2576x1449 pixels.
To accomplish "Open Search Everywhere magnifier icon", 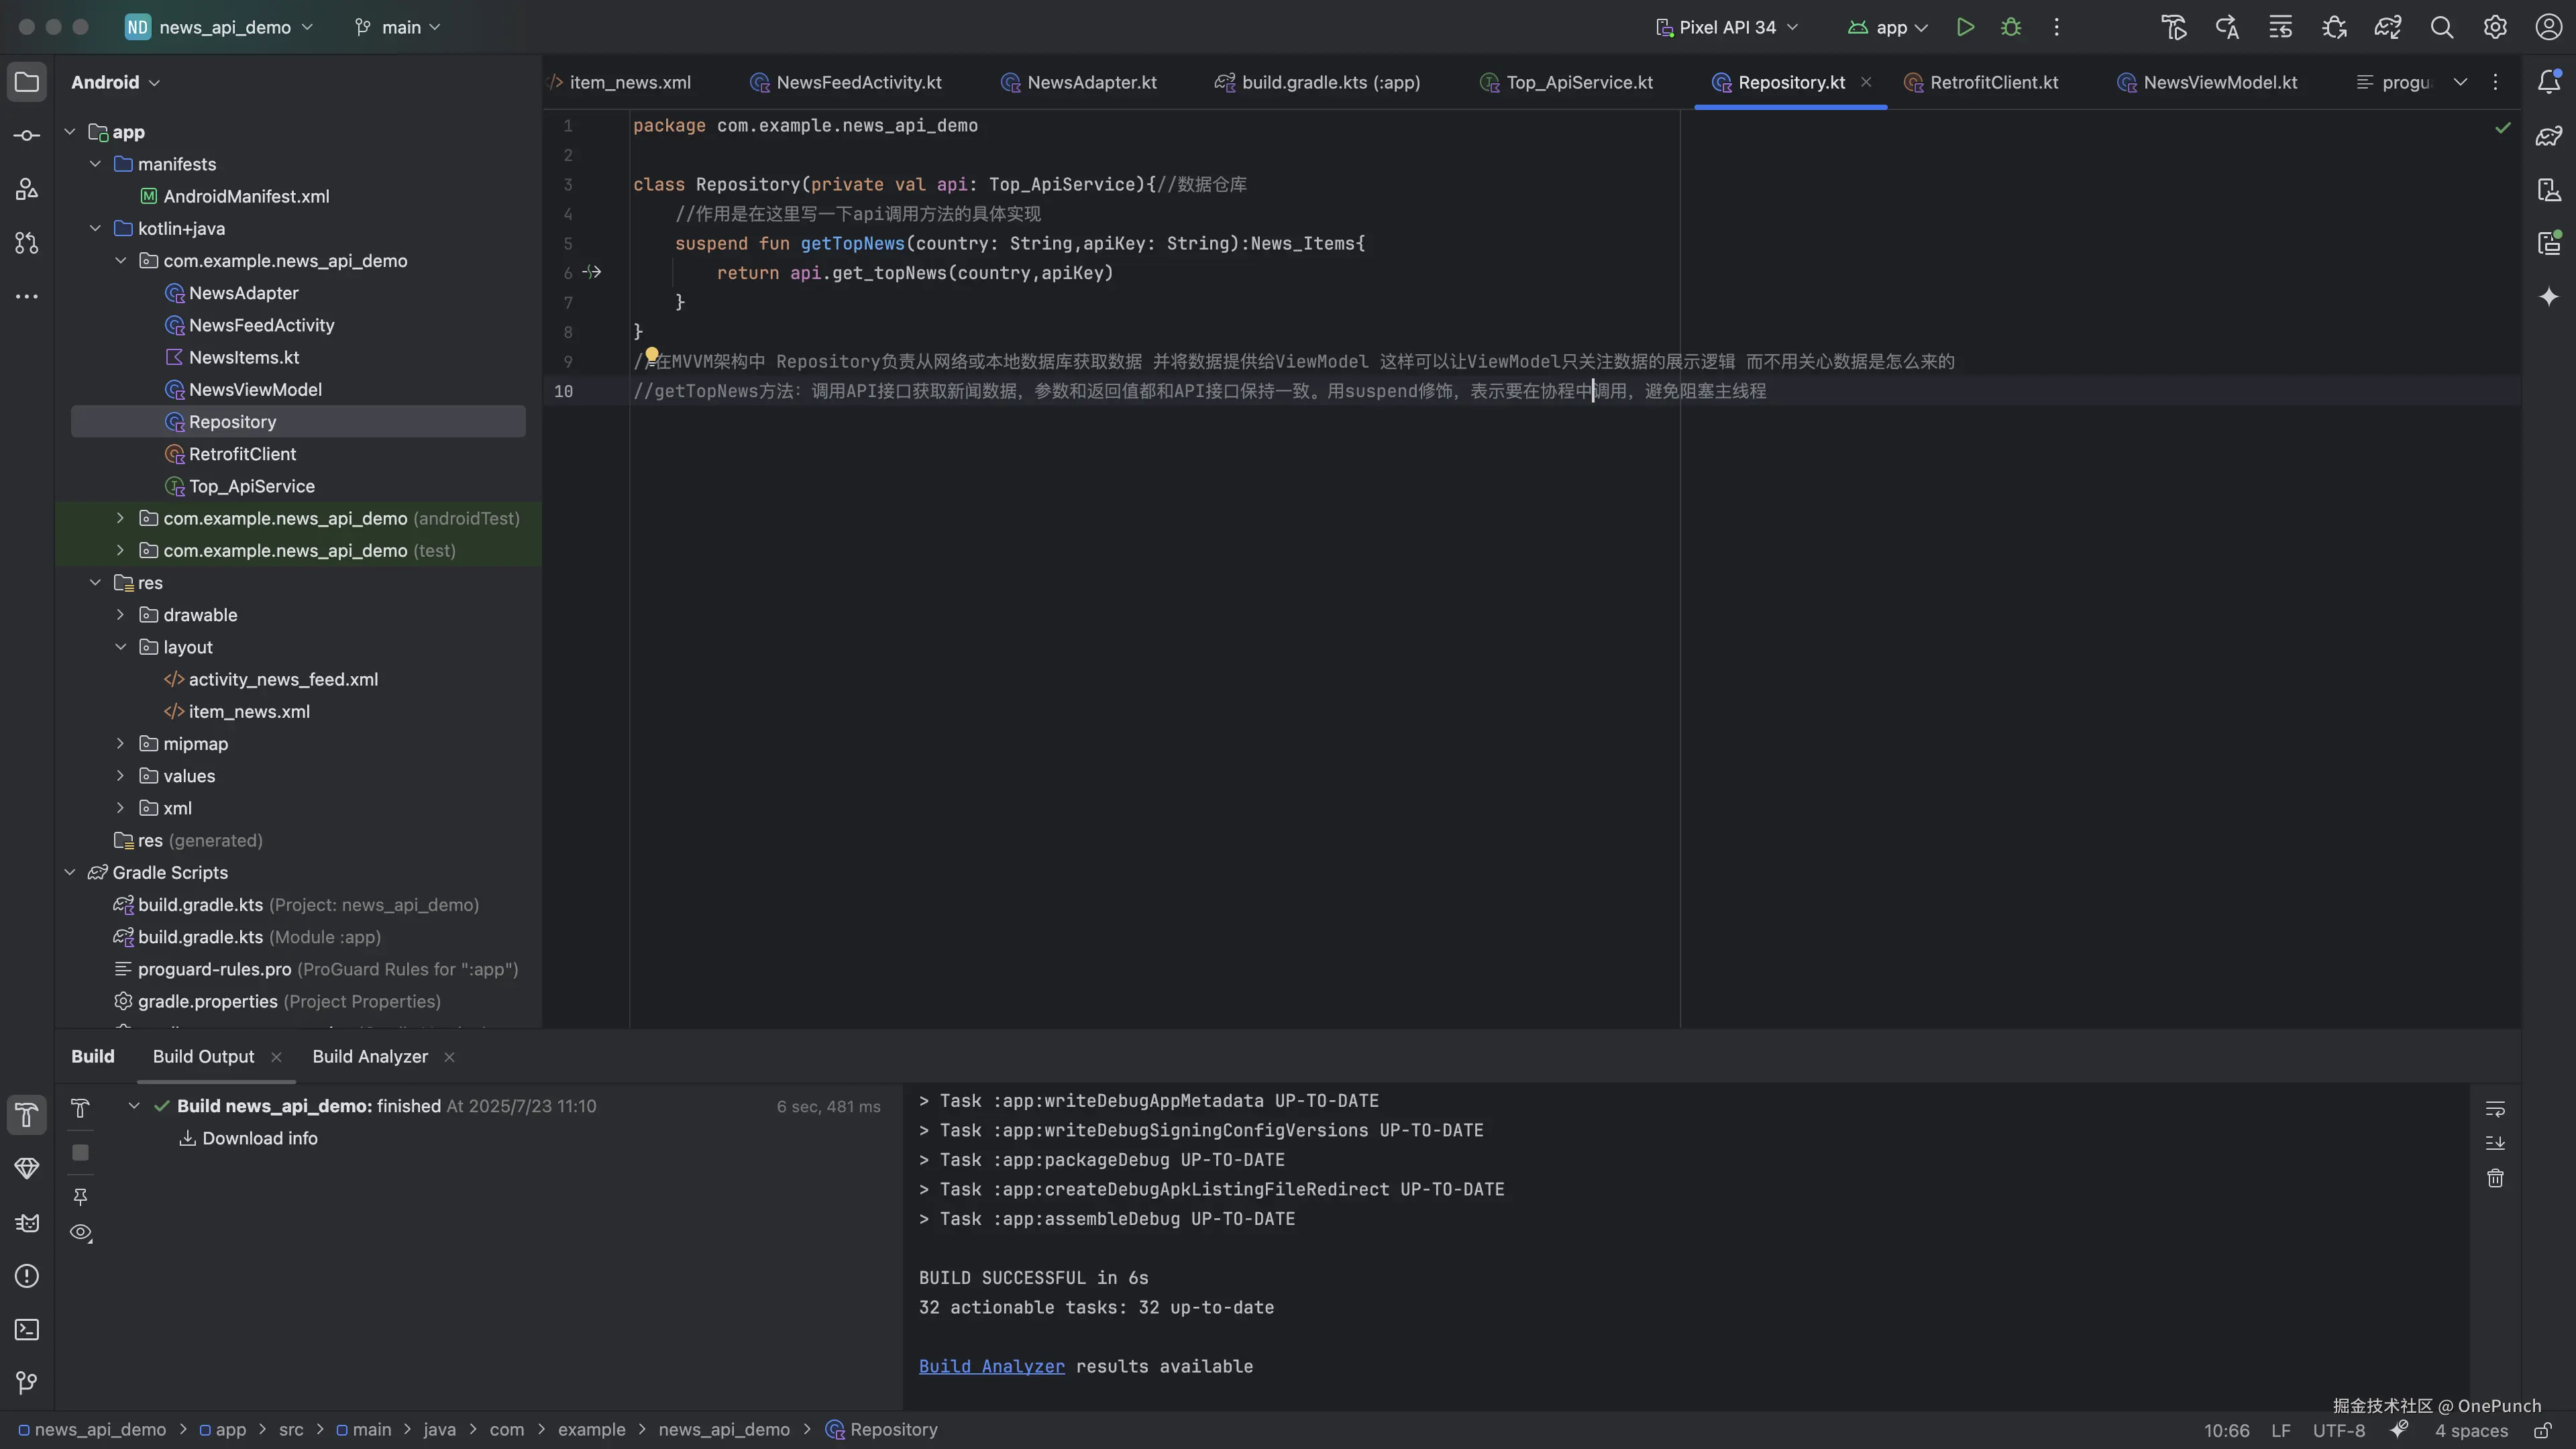I will click(2441, 27).
